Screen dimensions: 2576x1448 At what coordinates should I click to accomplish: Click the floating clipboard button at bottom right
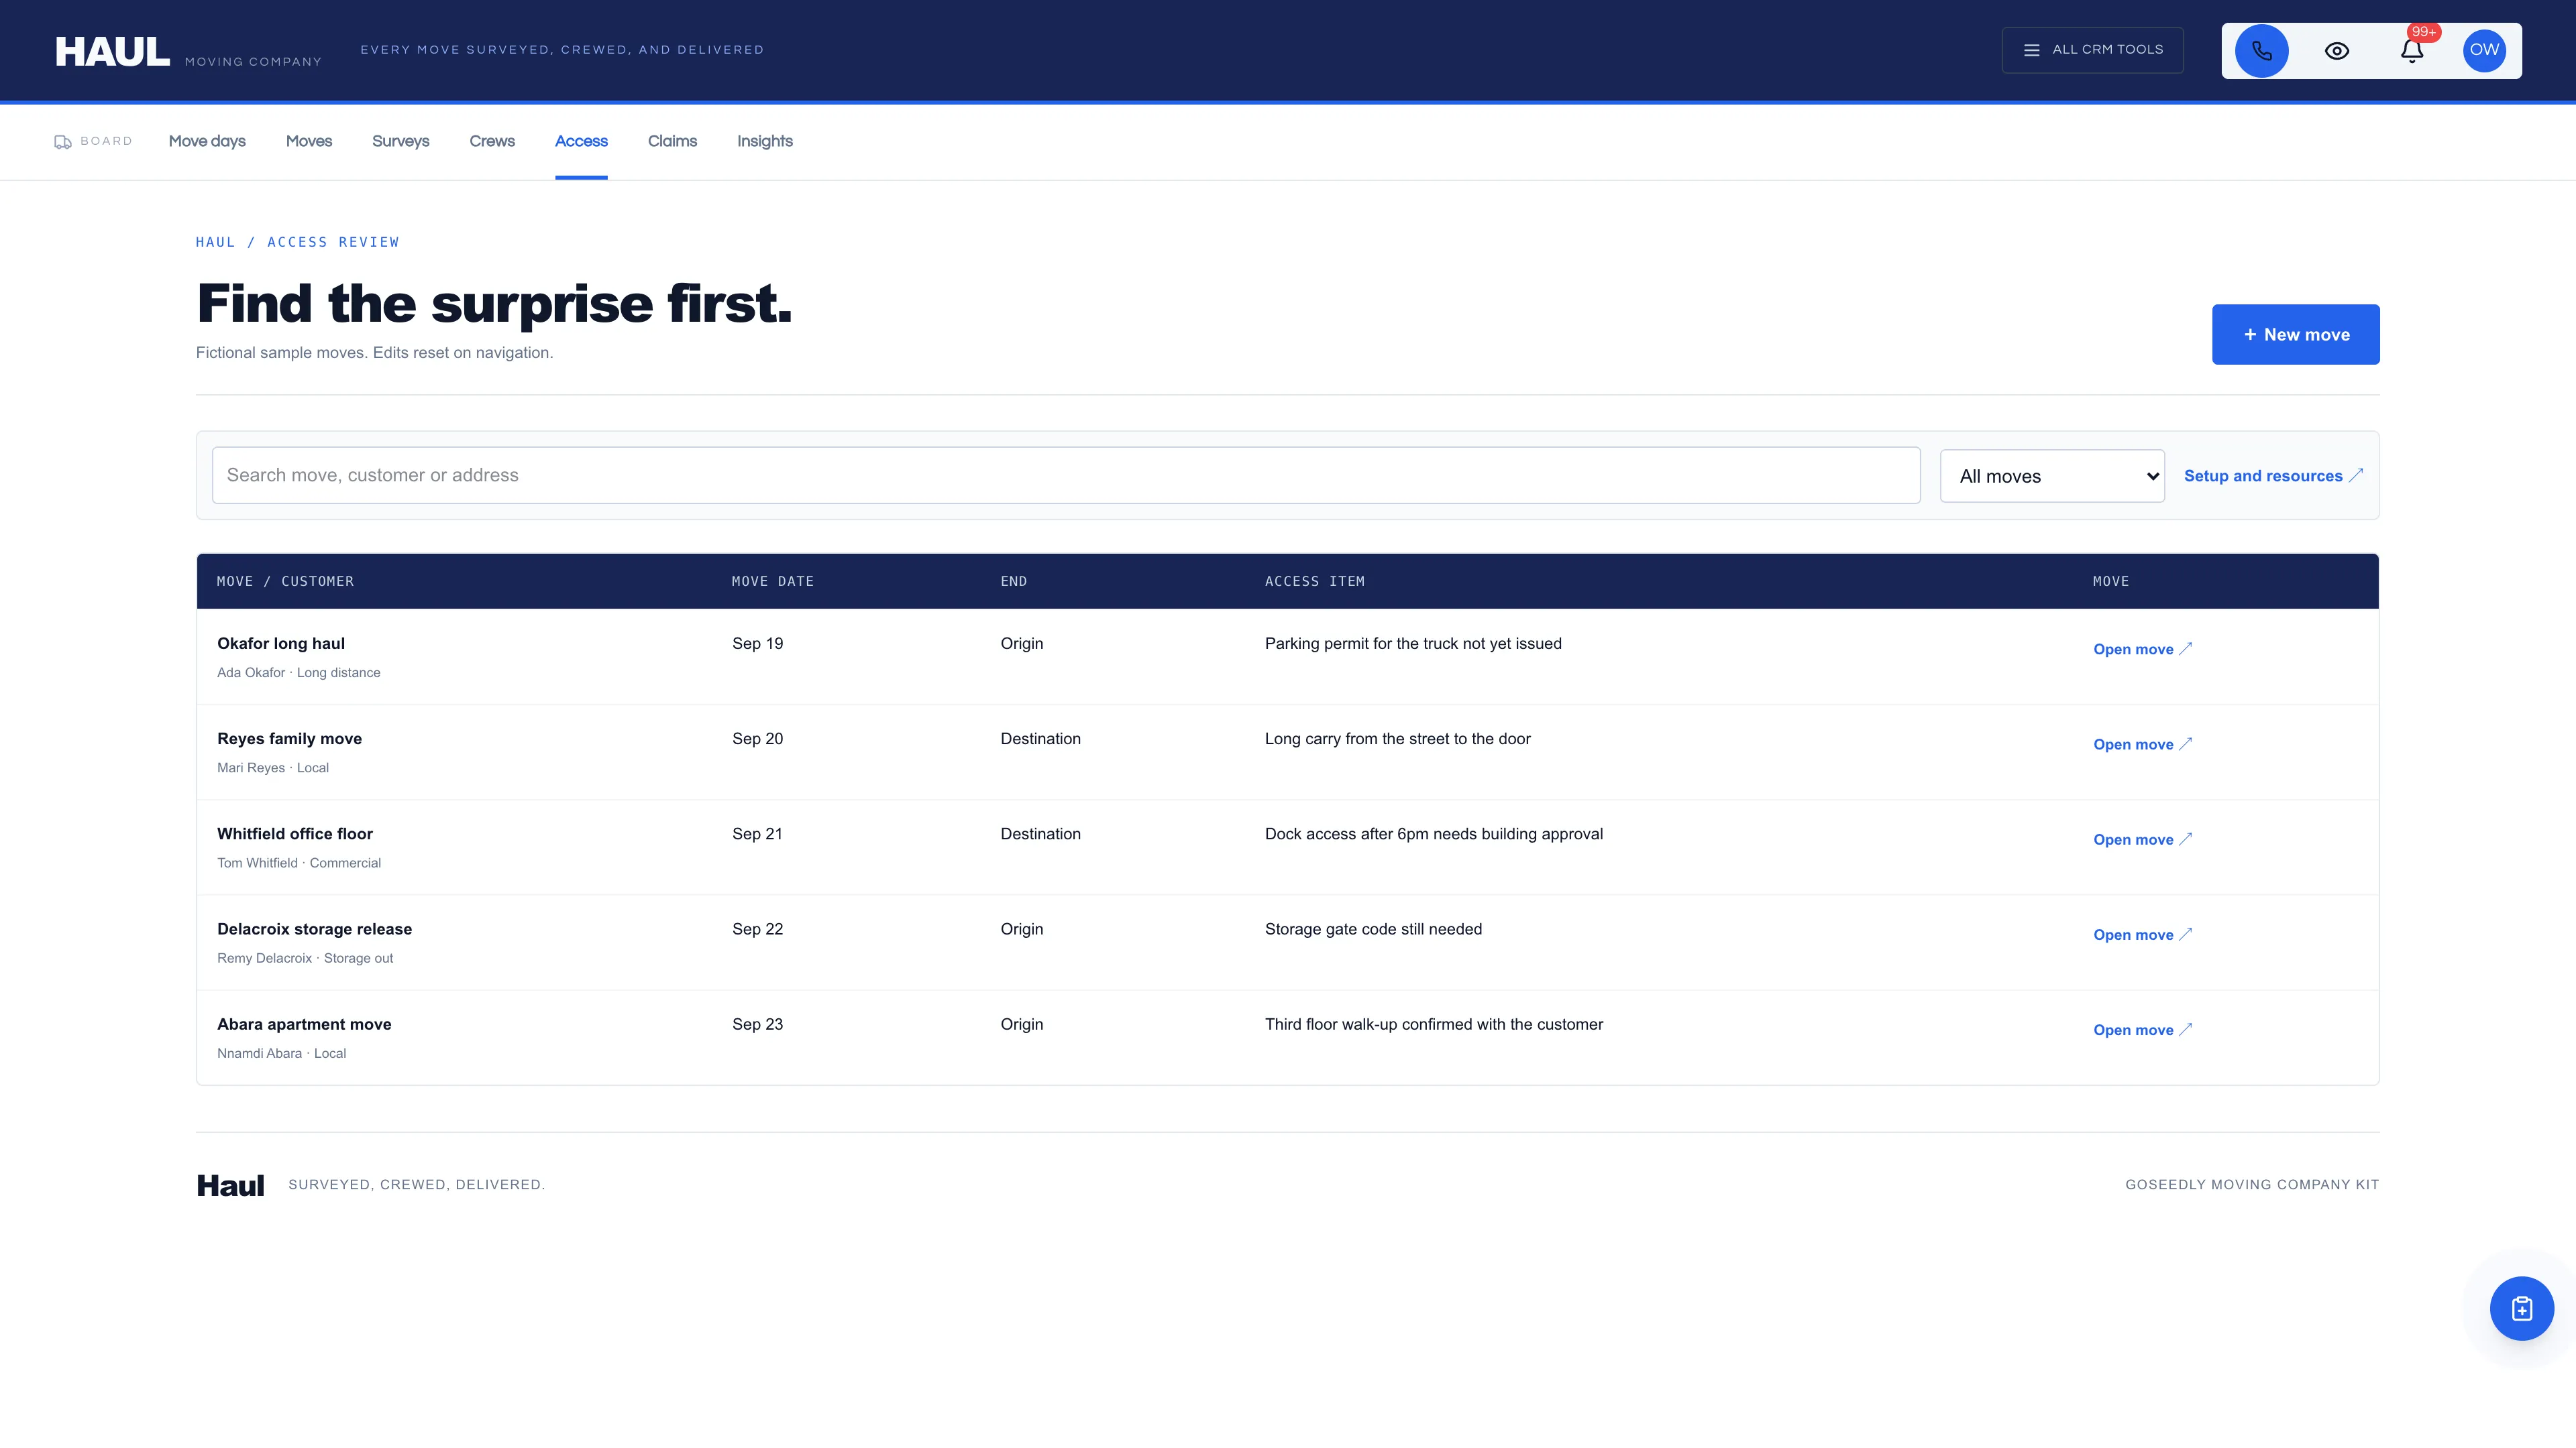tap(2521, 1308)
